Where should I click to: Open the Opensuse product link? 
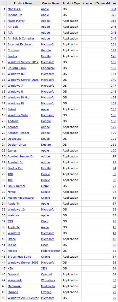(15, 139)
